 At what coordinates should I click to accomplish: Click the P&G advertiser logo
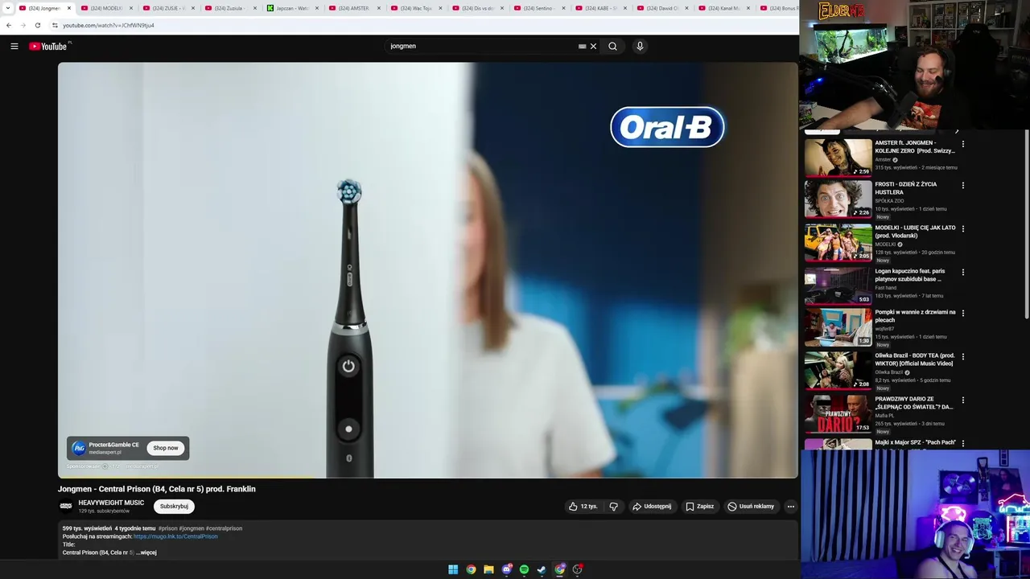(79, 448)
